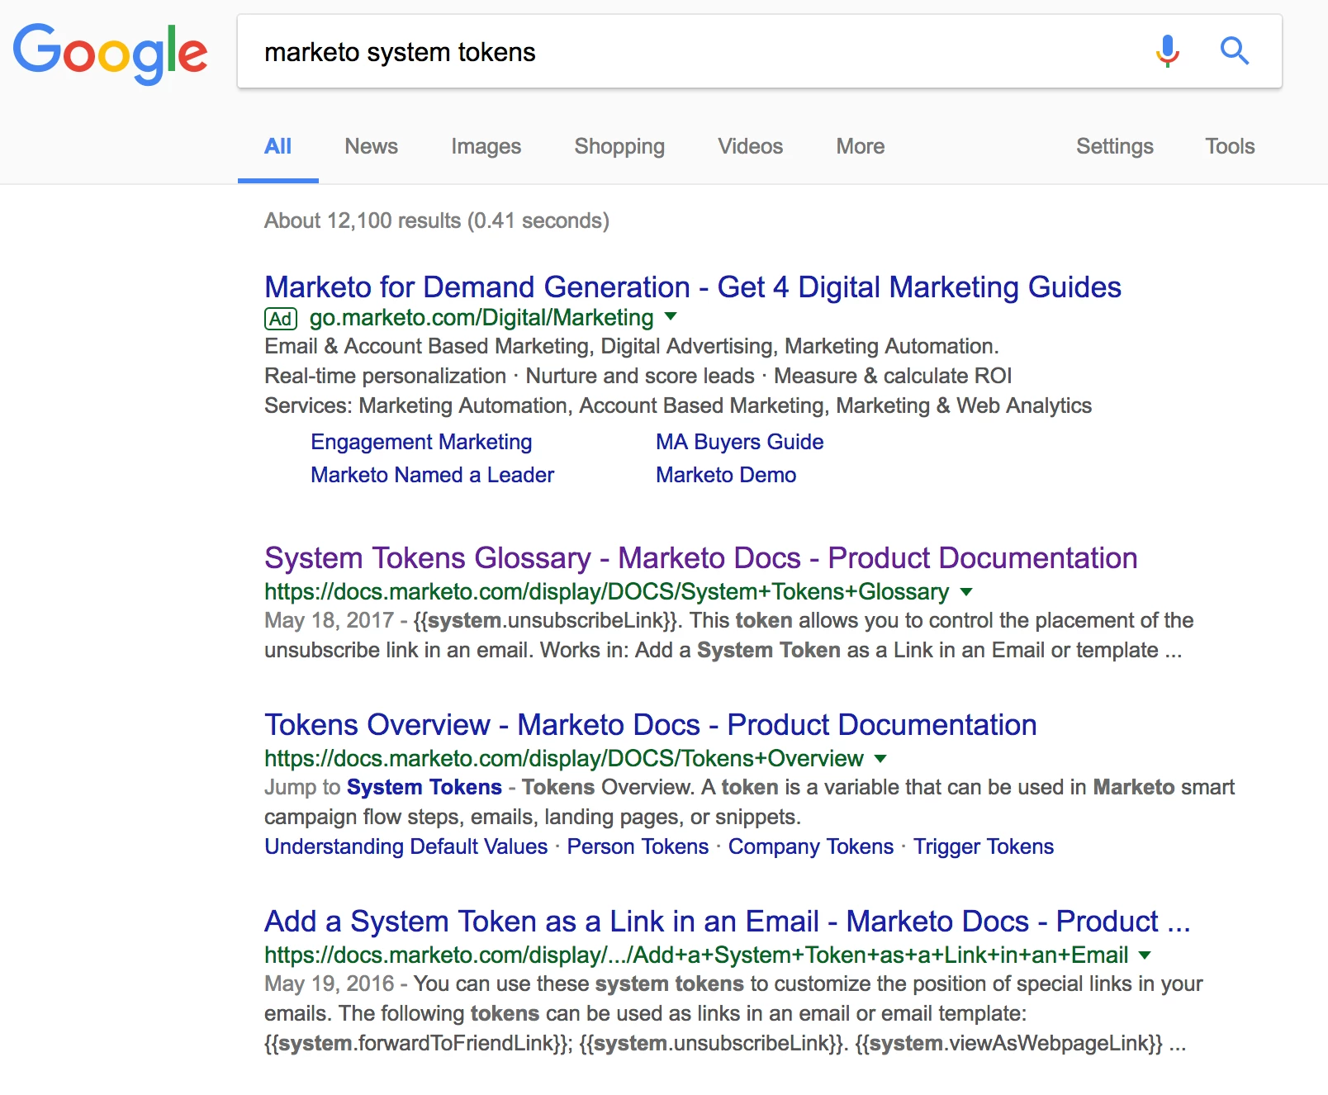Open the MA Buyers Guide sitelink

coord(739,442)
